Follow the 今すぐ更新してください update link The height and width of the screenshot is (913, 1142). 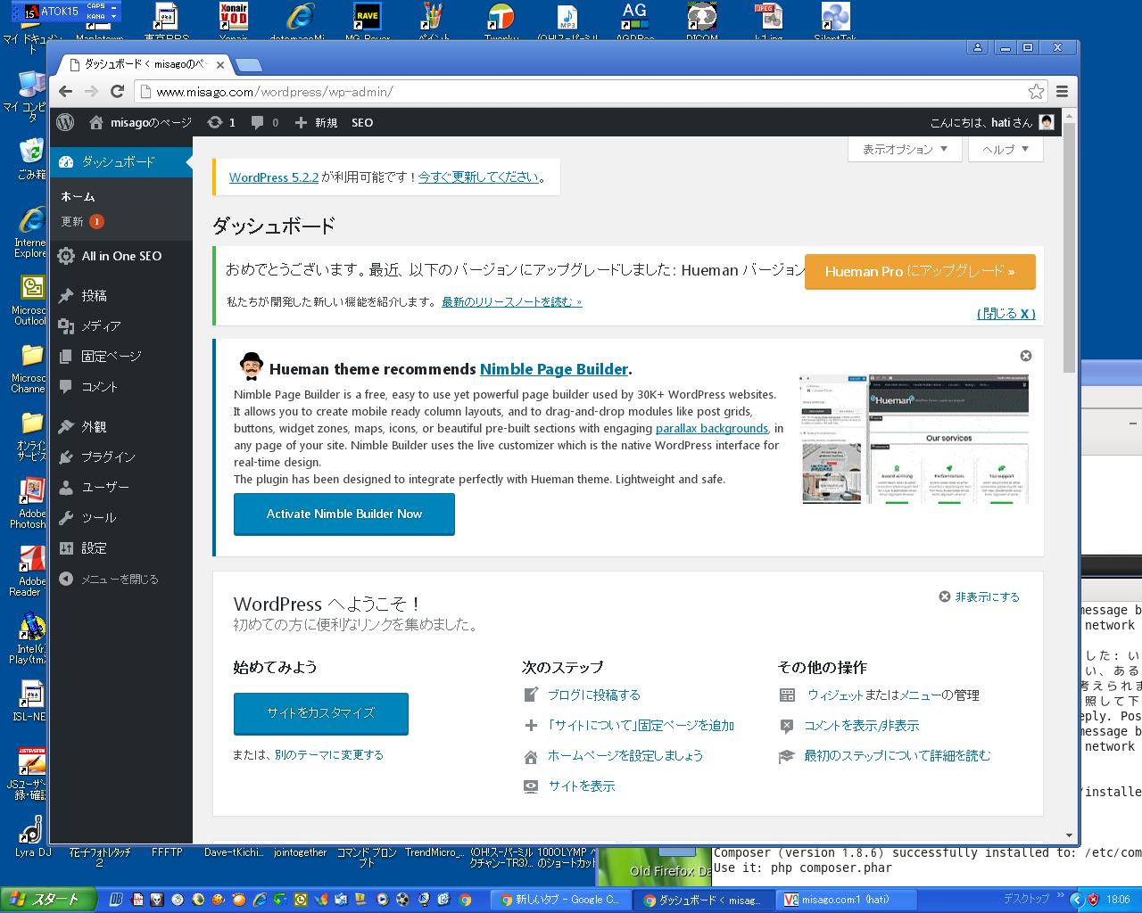[479, 177]
